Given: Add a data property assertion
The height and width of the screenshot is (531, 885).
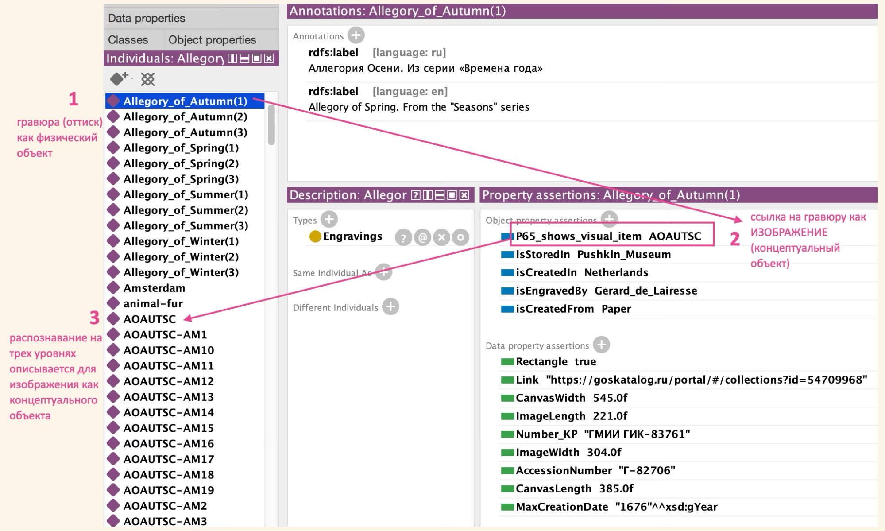Looking at the screenshot, I should [x=601, y=345].
